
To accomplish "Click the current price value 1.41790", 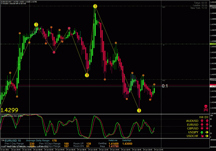I will point(113,146).
